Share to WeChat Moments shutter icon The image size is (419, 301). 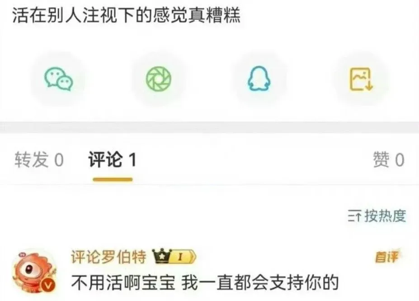pyautogui.click(x=159, y=79)
